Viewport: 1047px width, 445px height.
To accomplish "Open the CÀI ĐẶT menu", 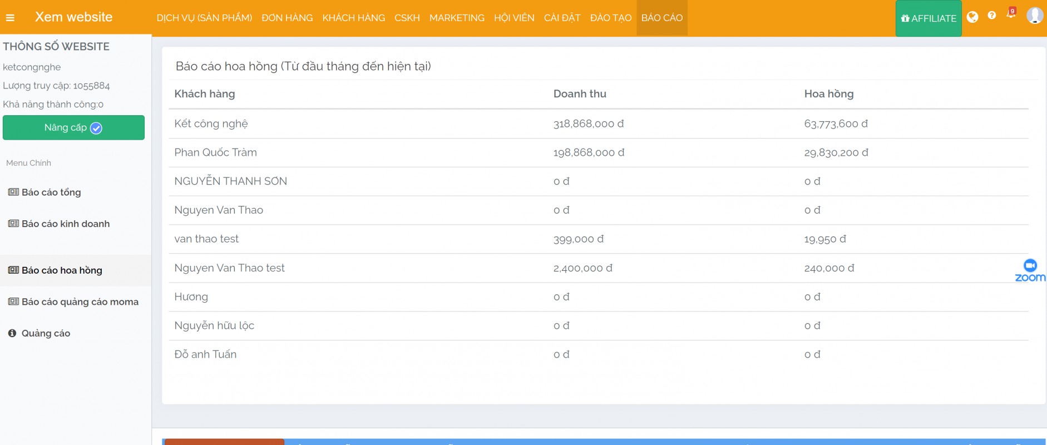I will pyautogui.click(x=562, y=18).
